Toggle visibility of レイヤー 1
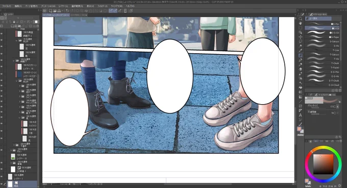The height and width of the screenshot is (188, 347). click(2, 176)
